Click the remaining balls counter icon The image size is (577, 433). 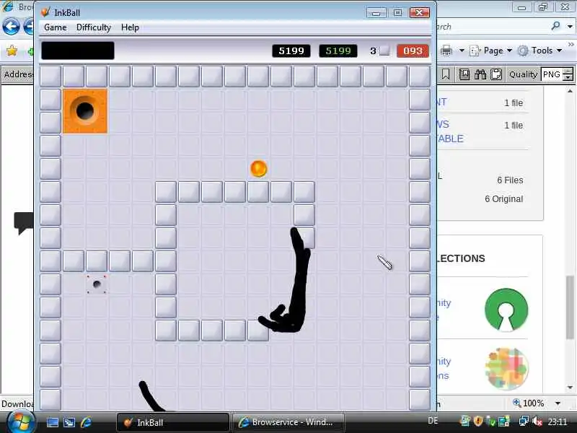(384, 51)
